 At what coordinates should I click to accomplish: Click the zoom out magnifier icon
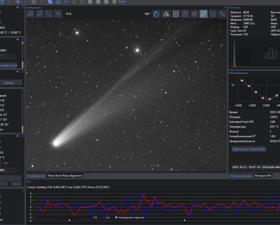[x=40, y=14]
